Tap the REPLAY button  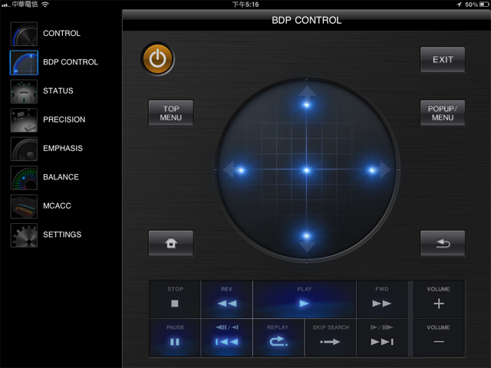(x=278, y=337)
